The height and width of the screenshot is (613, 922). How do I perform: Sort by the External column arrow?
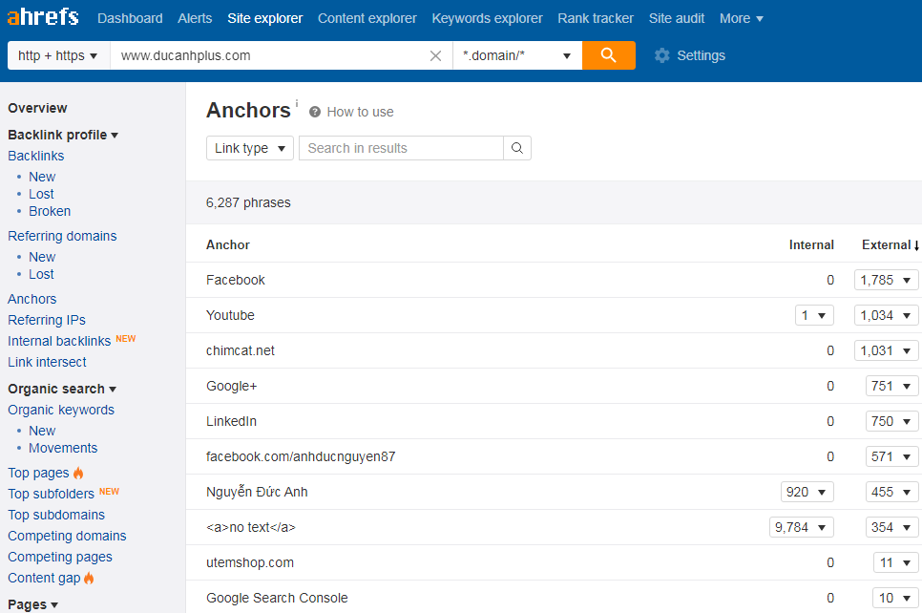pos(916,245)
